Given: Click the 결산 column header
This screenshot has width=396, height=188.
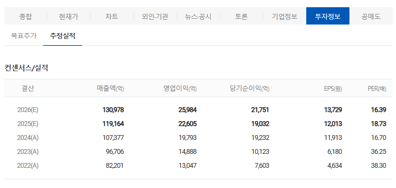Looking at the screenshot, I should coord(28,88).
